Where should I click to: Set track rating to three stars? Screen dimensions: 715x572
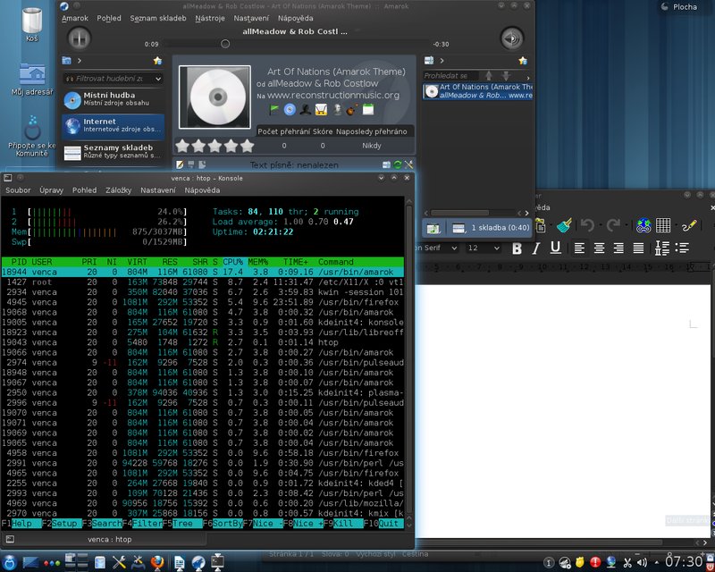click(214, 146)
